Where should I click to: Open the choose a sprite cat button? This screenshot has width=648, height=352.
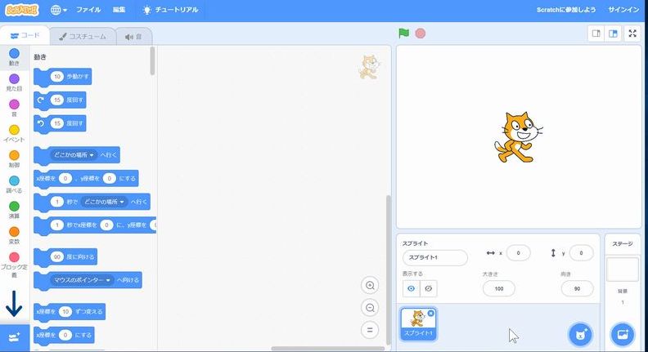580,334
